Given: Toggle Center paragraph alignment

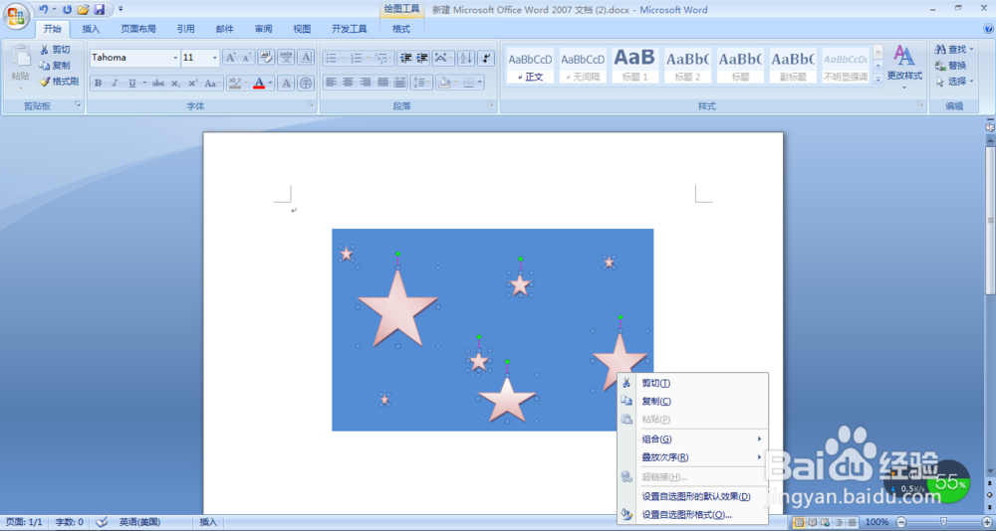Looking at the screenshot, I should pos(348,82).
